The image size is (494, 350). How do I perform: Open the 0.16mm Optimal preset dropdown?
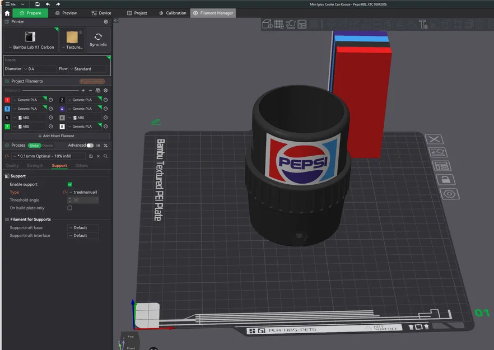(49, 156)
